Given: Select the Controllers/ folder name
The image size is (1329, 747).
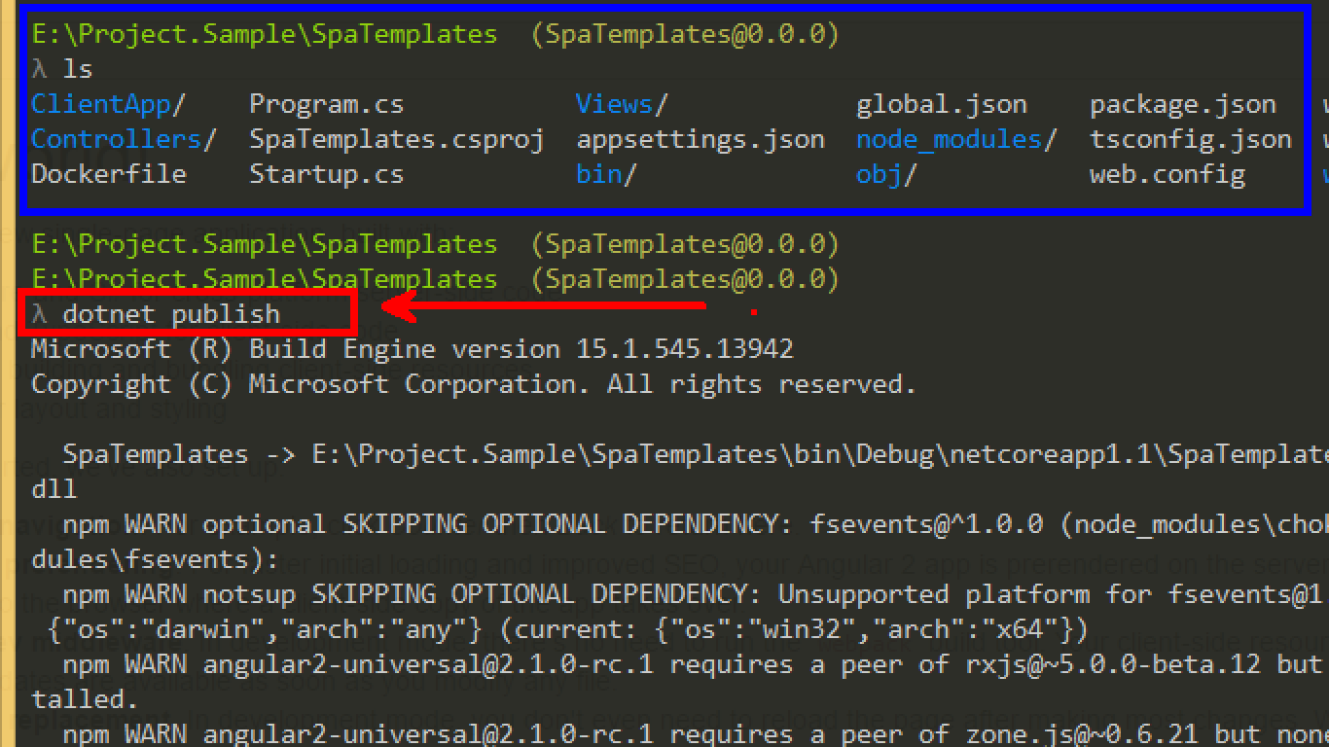Looking at the screenshot, I should pos(124,139).
